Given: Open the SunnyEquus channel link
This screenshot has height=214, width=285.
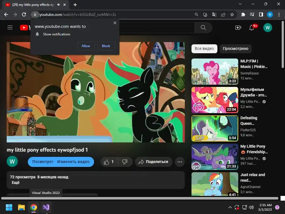Looking at the screenshot, I should [249, 73].
